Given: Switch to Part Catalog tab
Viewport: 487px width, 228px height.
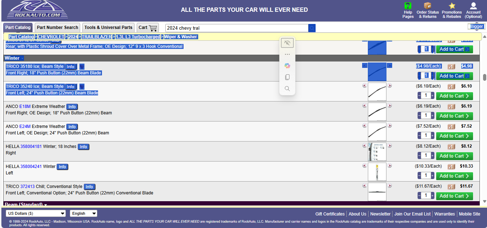Looking at the screenshot, I should click(x=18, y=28).
